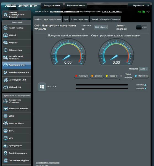
Task: Open the Аналізатор потоків waveform icon
Action: [x=6, y=72]
